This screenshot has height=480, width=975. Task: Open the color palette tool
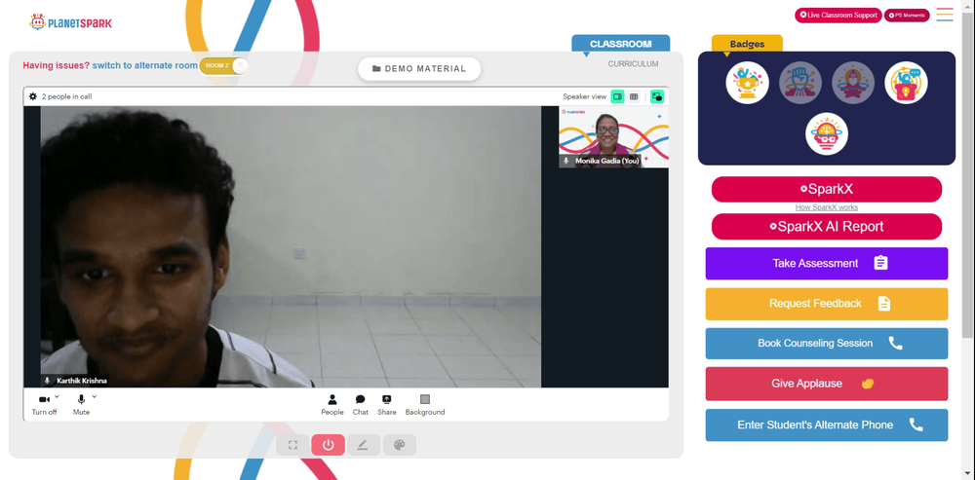(399, 445)
